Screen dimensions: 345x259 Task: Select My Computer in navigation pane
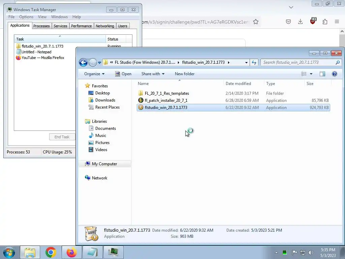click(104, 164)
